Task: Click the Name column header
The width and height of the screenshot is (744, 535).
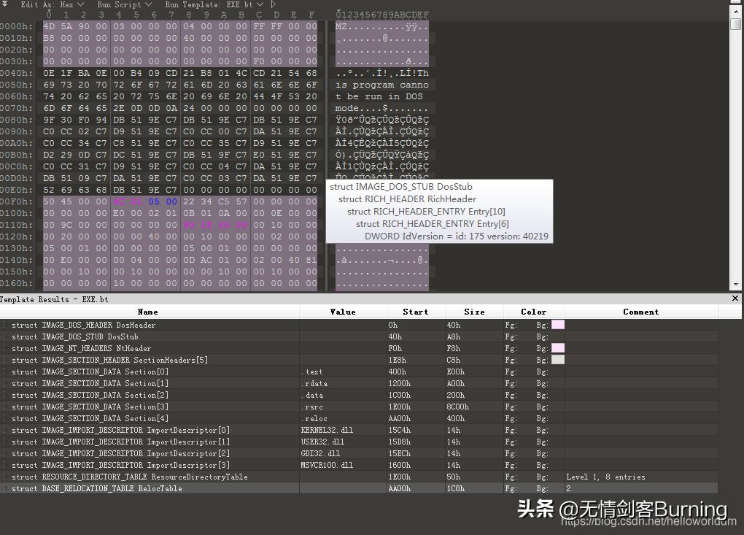Action: (x=148, y=312)
